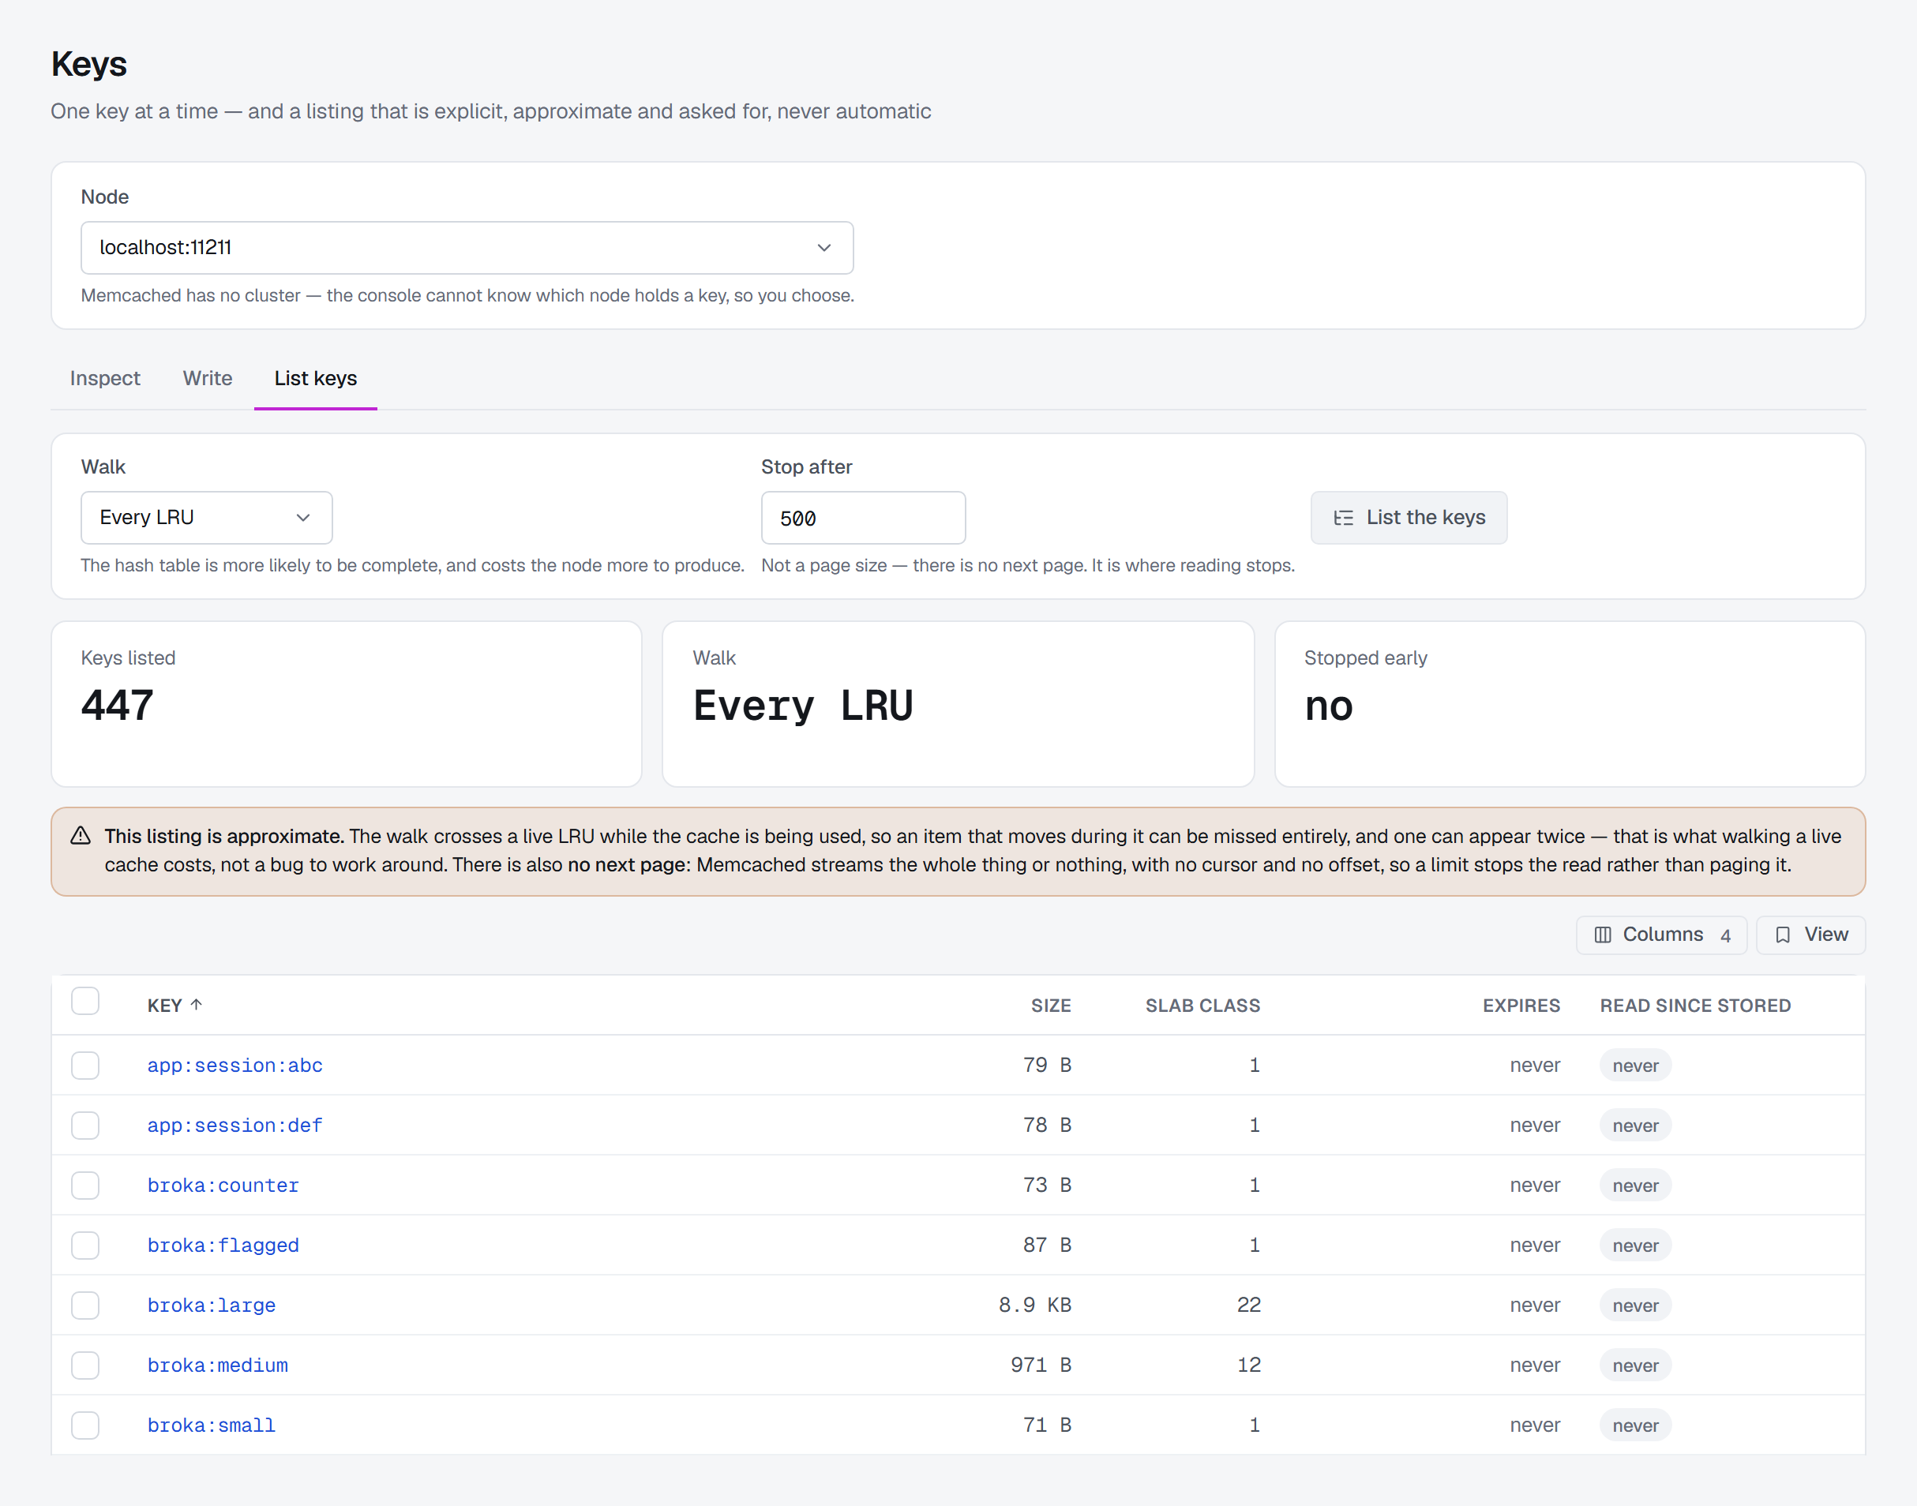1917x1506 pixels.
Task: Click the sort arrow next to KEY header
Action: pyautogui.click(x=197, y=1004)
